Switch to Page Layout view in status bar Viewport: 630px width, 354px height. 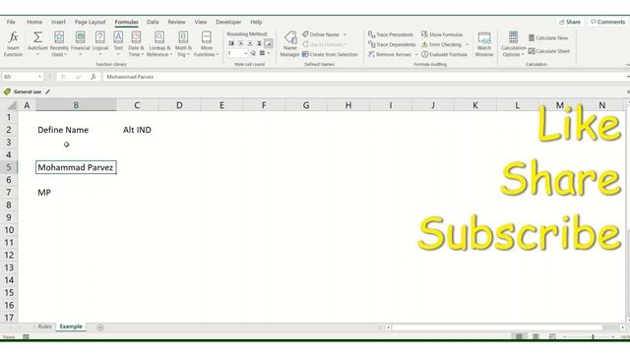(535, 336)
